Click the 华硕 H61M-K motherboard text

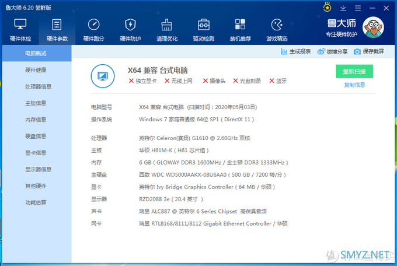(174, 150)
